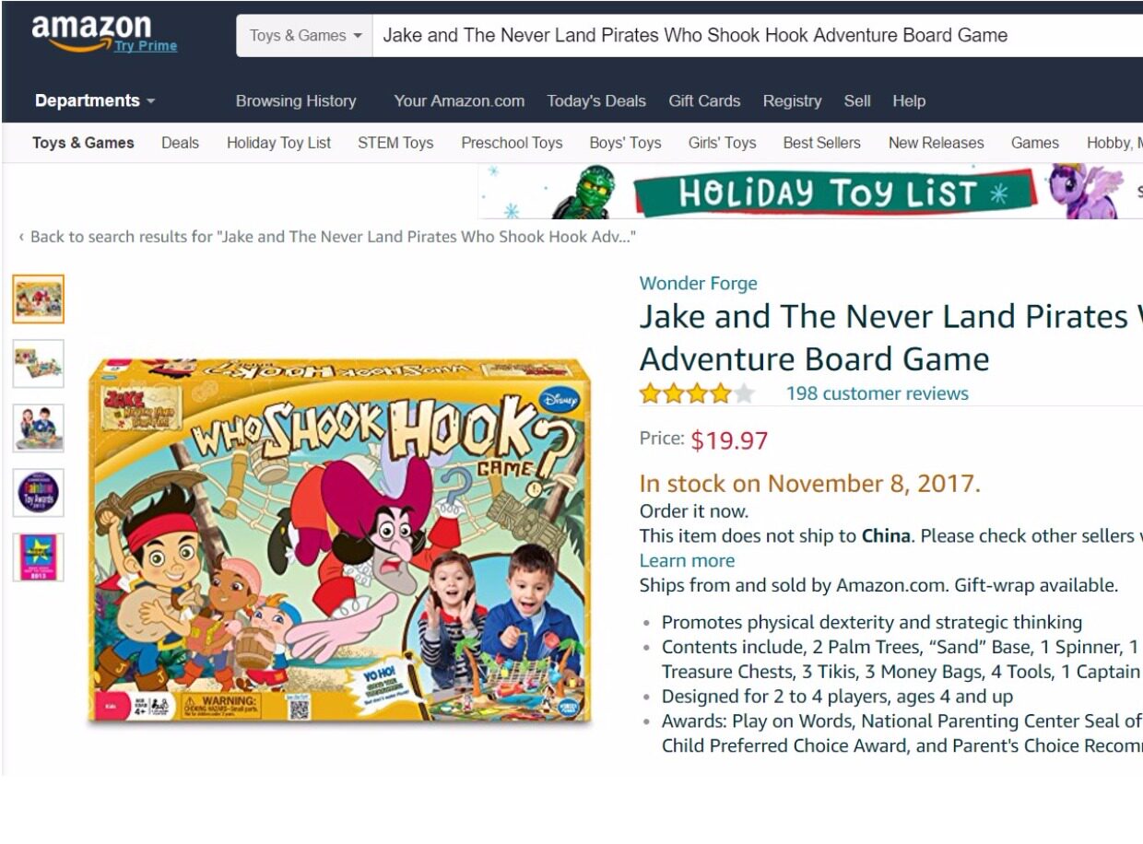
Task: Select the round Toy Awards badge thumbnail
Action: (38, 492)
